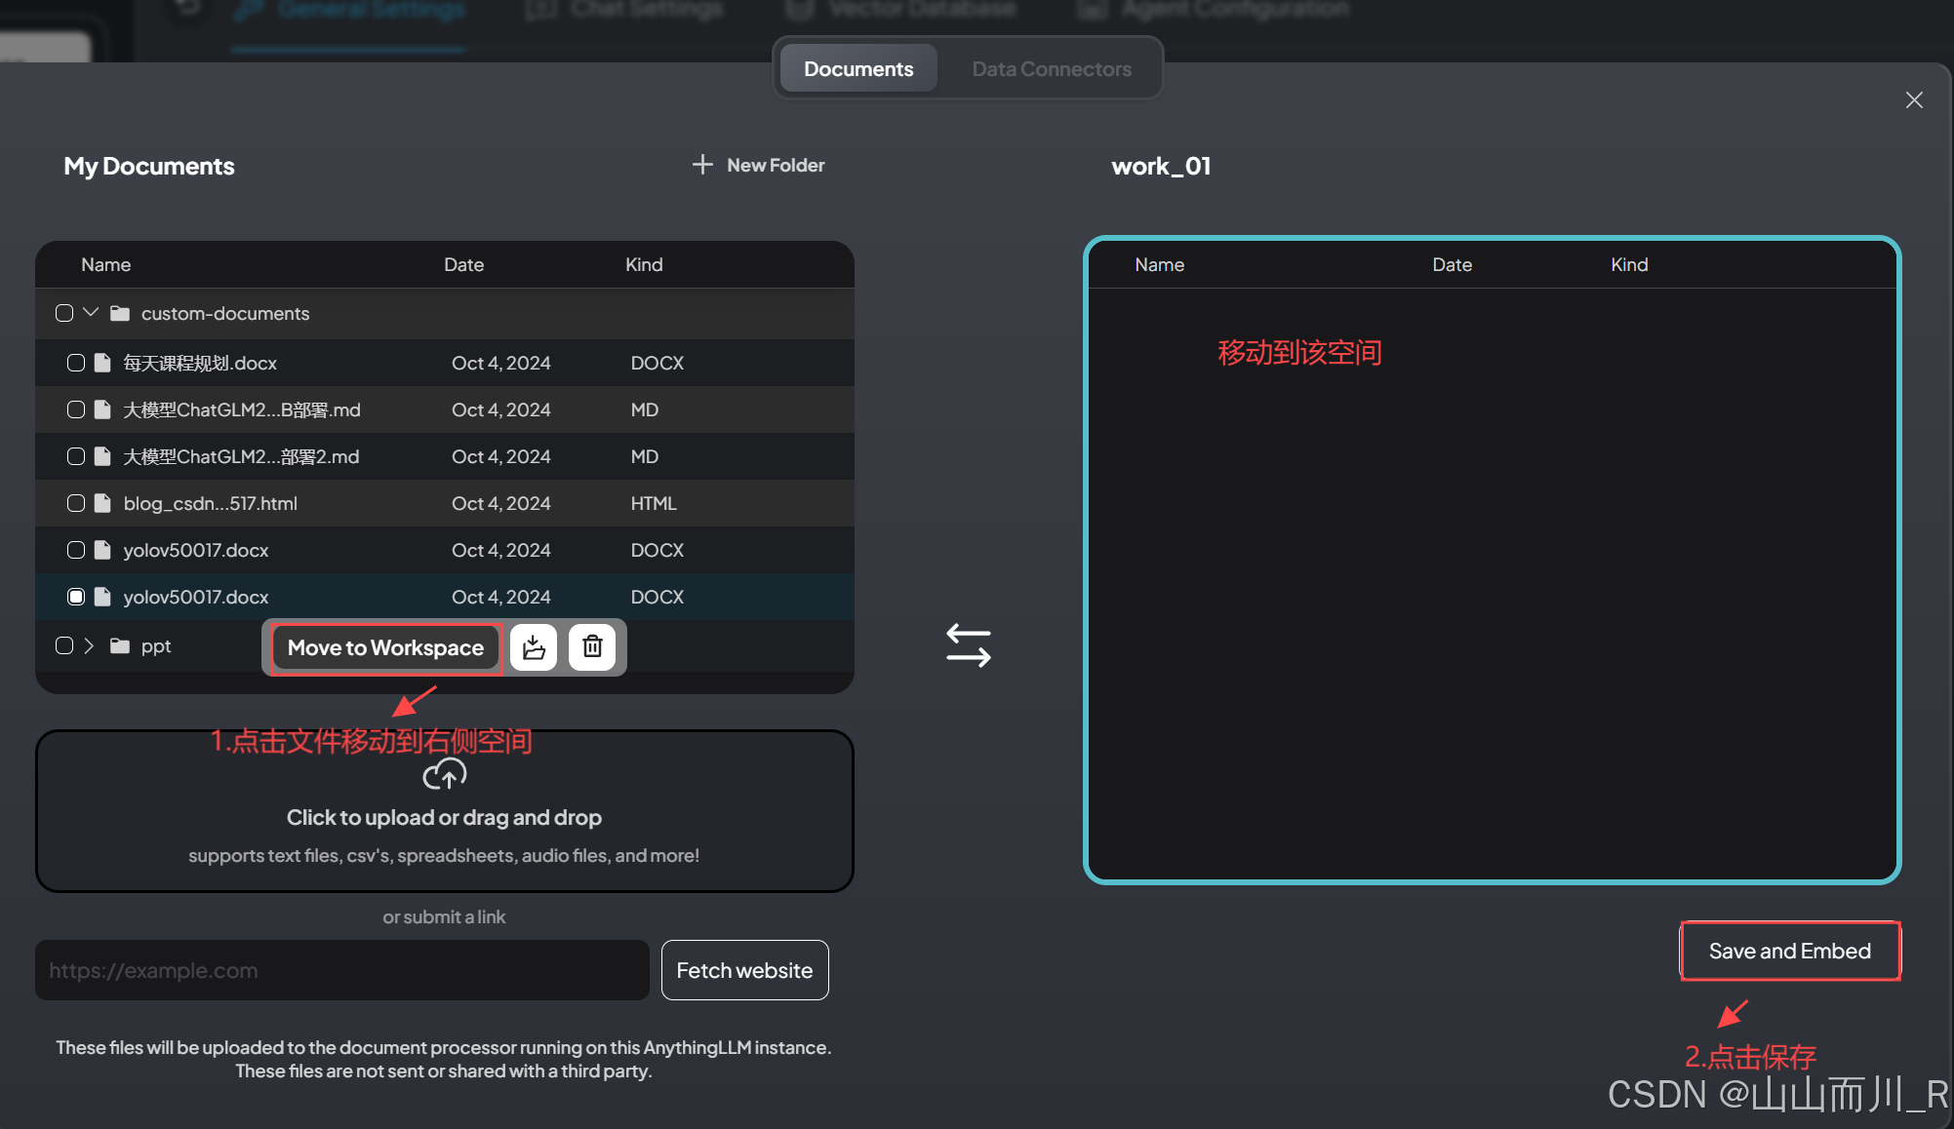The width and height of the screenshot is (1954, 1129).
Task: Select the ppt folder name
Action: (156, 646)
